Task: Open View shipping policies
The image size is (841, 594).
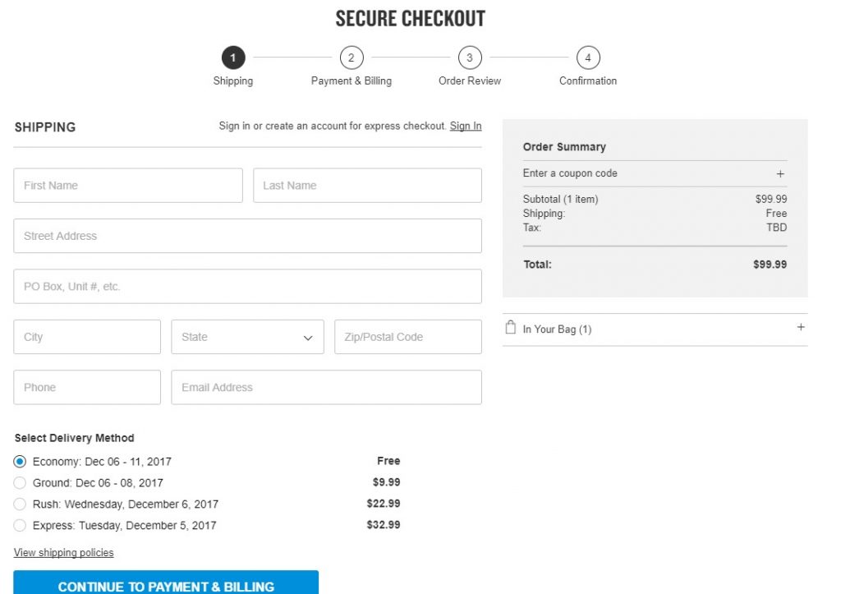Action: pyautogui.click(x=63, y=553)
